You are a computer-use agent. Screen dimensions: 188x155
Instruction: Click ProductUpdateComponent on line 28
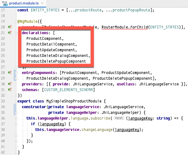(126, 73)
